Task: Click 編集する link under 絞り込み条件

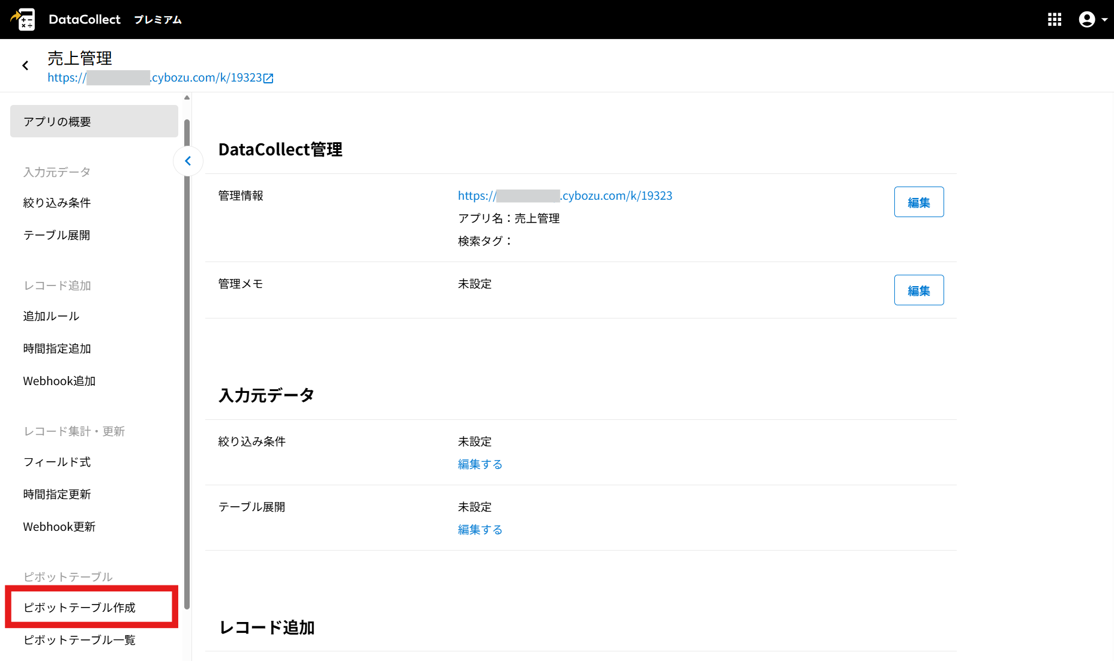Action: point(480,464)
